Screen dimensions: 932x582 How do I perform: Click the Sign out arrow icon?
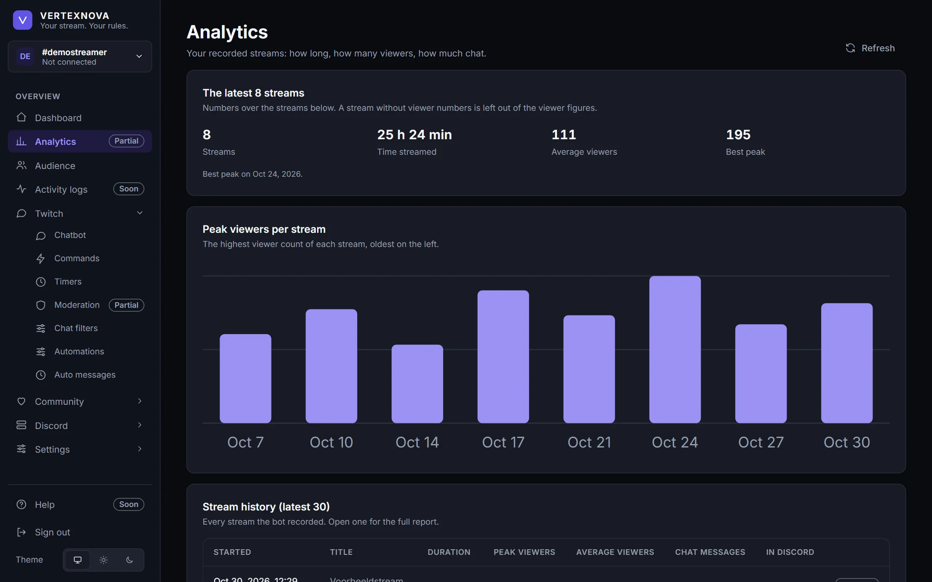pos(21,532)
